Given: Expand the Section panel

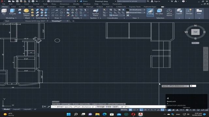Looking at the screenshot, I should pyautogui.click(x=94, y=18).
